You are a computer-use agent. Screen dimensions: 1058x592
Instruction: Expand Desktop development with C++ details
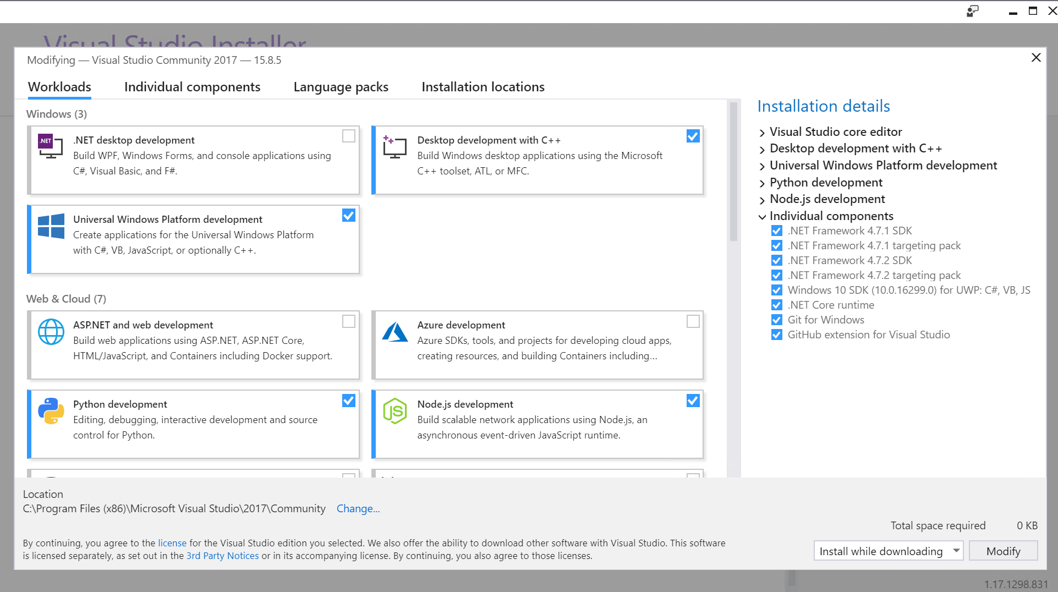[x=762, y=149]
